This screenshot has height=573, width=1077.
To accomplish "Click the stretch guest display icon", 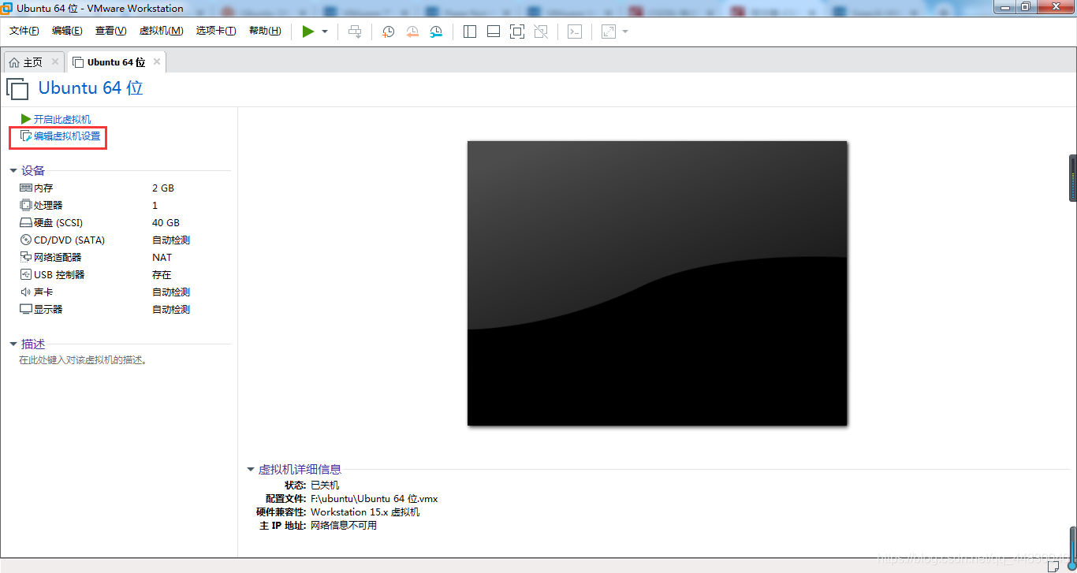I will [x=609, y=32].
